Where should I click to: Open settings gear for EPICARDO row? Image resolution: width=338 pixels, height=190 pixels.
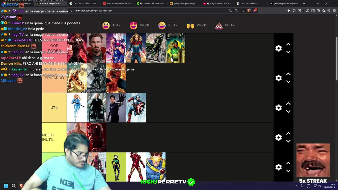[279, 78]
